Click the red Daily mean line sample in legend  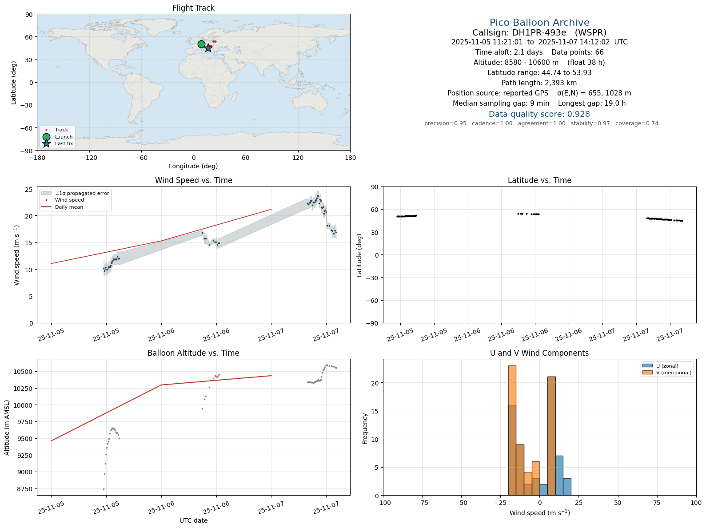pyautogui.click(x=46, y=207)
